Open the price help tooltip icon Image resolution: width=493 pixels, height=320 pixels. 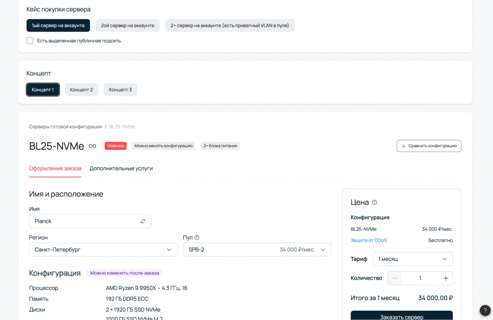pos(374,202)
